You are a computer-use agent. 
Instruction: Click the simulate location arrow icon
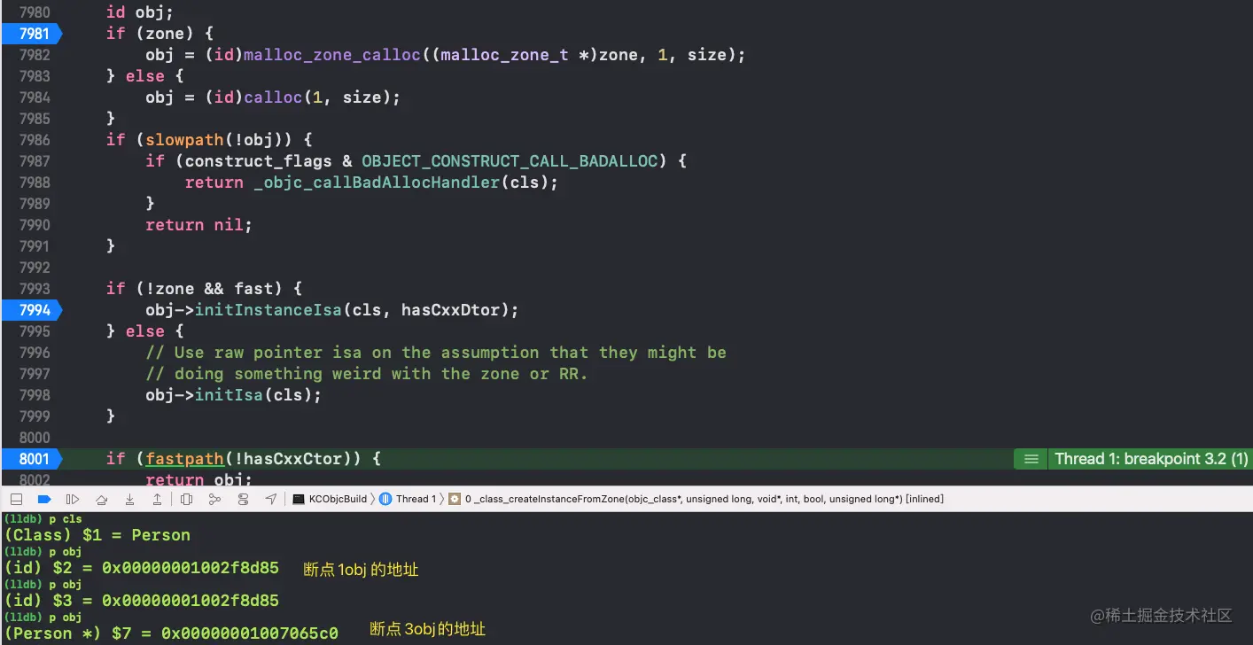tap(271, 499)
